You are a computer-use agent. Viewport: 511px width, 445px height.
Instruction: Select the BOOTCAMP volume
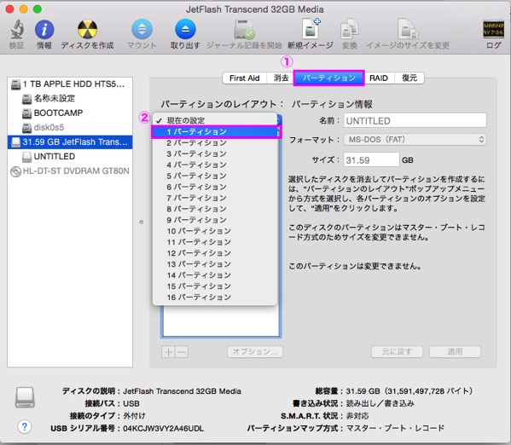(70, 113)
